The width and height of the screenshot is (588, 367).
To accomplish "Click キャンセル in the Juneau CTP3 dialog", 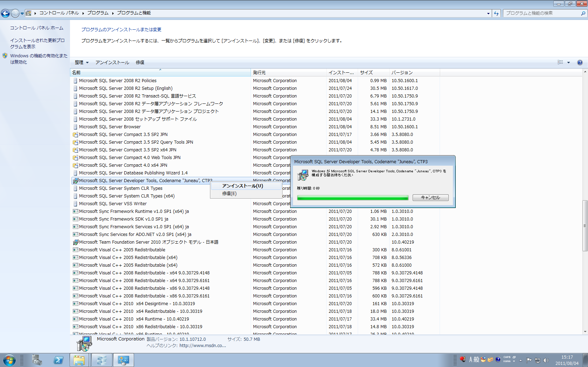I will coord(430,197).
